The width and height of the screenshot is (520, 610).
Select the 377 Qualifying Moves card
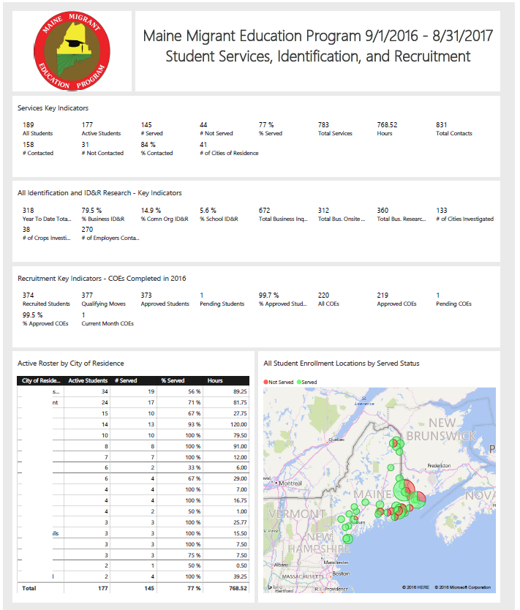click(x=103, y=299)
